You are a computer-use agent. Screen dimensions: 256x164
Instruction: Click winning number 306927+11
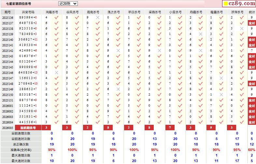coord(28,40)
